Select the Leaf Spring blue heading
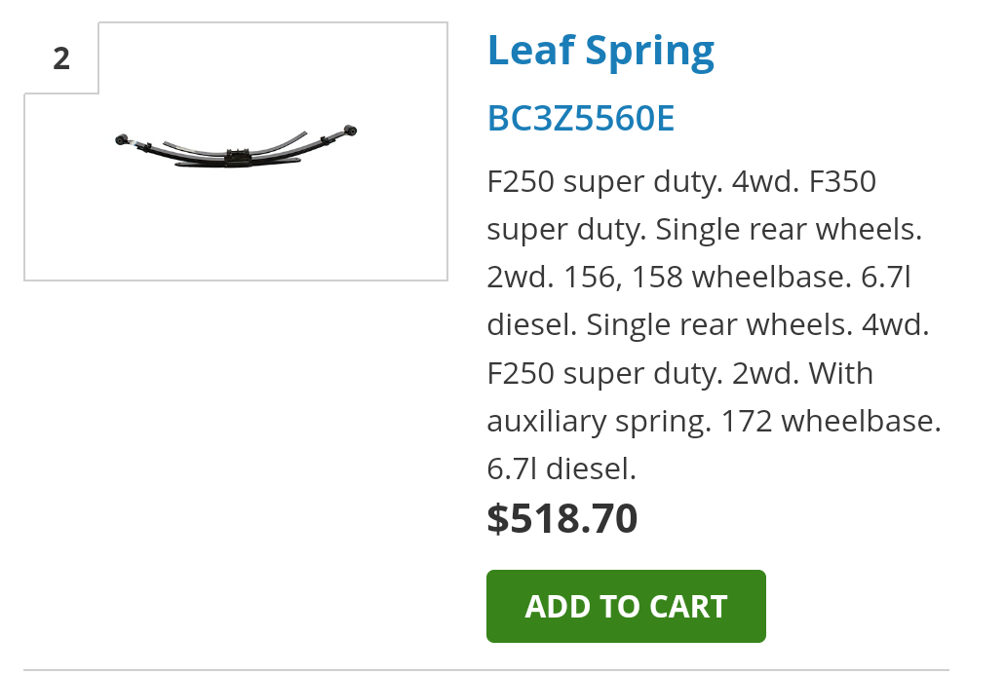The image size is (1006, 674). (600, 49)
